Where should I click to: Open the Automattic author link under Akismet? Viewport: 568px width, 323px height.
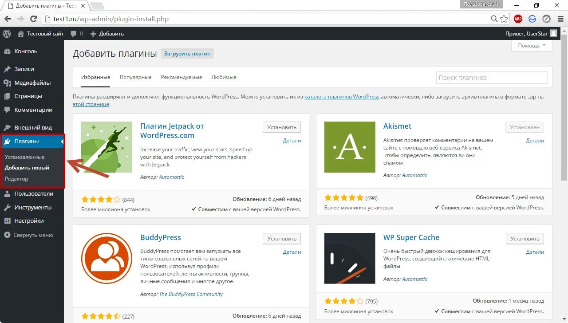[x=414, y=175]
